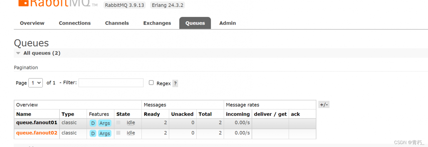The width and height of the screenshot is (428, 147).
Task: Open the queue.fanout02 queue link
Action: tap(37, 133)
